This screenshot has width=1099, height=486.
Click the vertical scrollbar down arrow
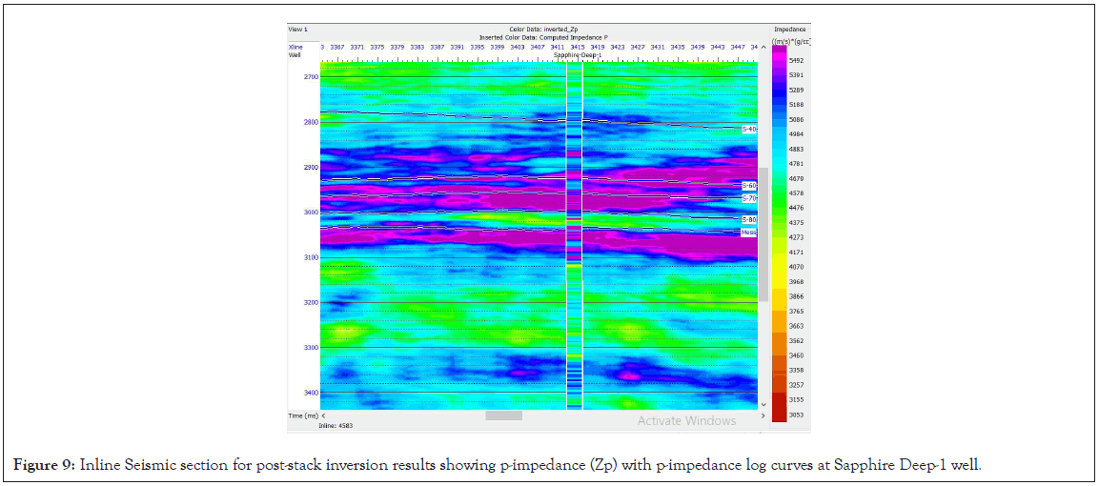pyautogui.click(x=763, y=405)
